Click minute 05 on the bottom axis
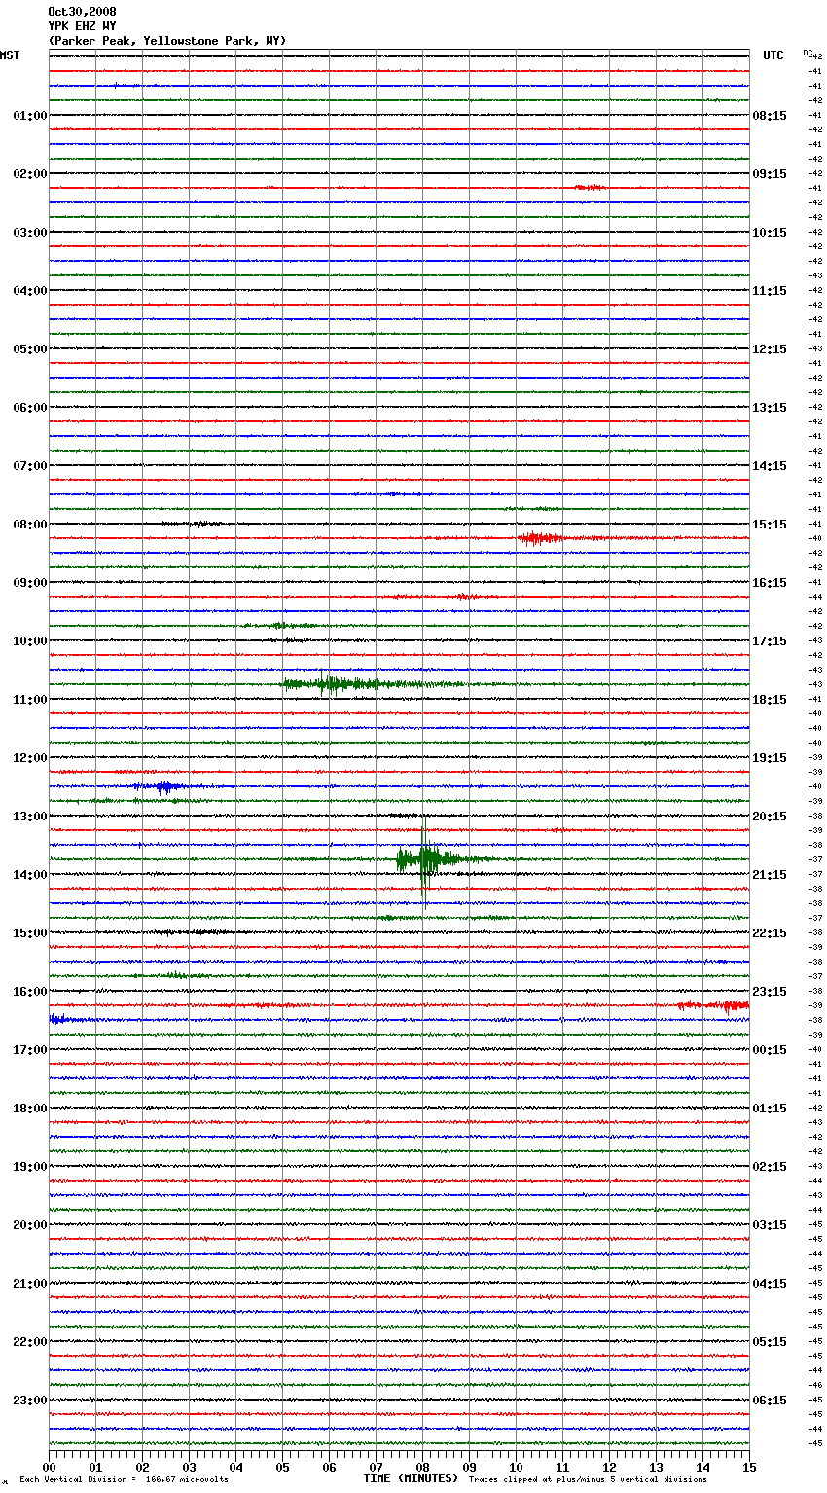Image resolution: width=827 pixels, height=1493 pixels. 282,1467
